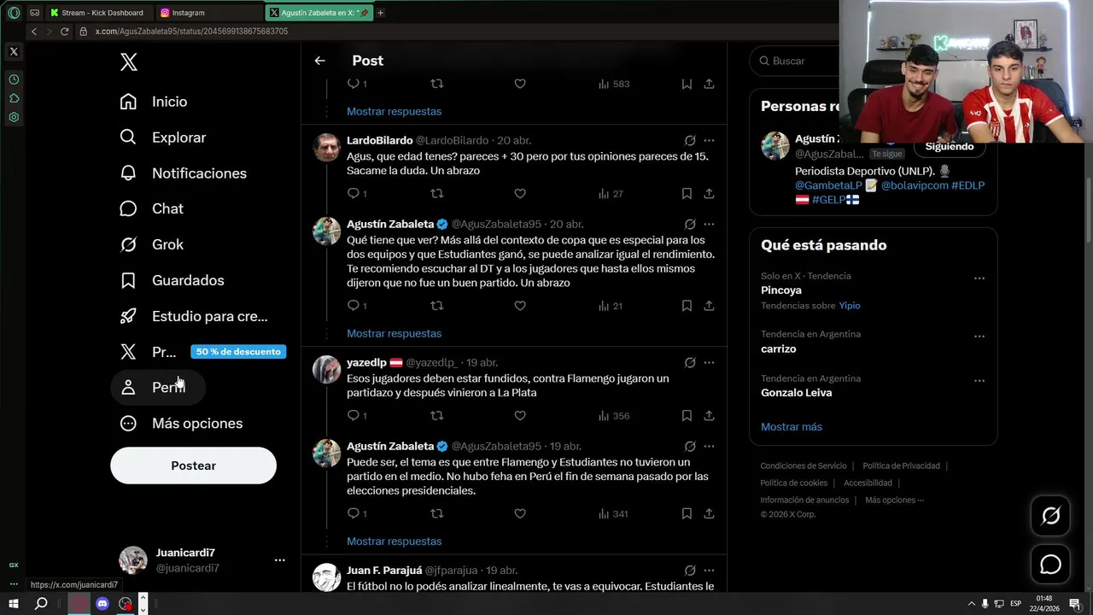Click Mostrar más under trends
The image size is (1093, 615).
(x=792, y=426)
